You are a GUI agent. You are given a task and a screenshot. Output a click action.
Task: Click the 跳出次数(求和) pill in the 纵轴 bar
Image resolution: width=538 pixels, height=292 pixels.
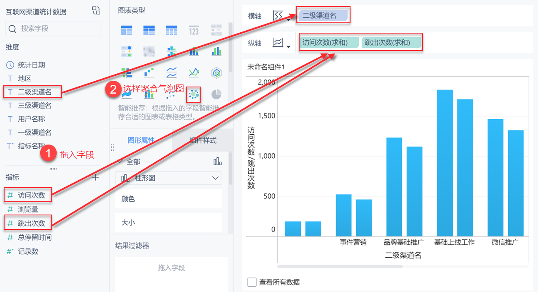click(391, 43)
